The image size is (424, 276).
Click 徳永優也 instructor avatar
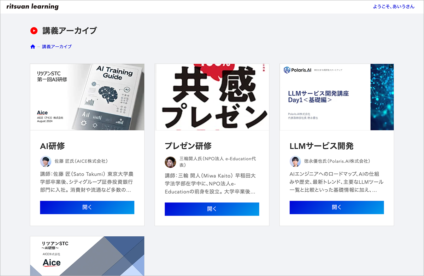(295, 161)
